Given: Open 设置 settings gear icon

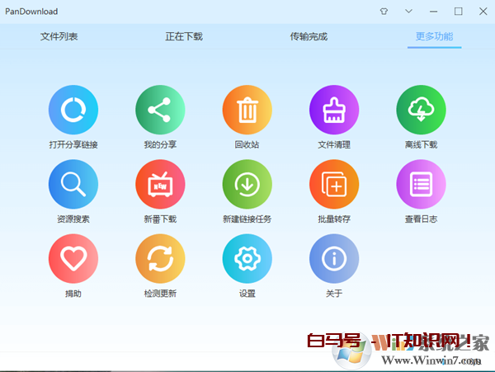Looking at the screenshot, I should pyautogui.click(x=247, y=259).
